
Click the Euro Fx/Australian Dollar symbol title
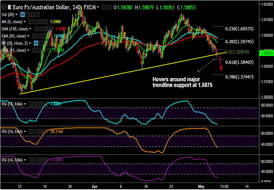point(41,7)
